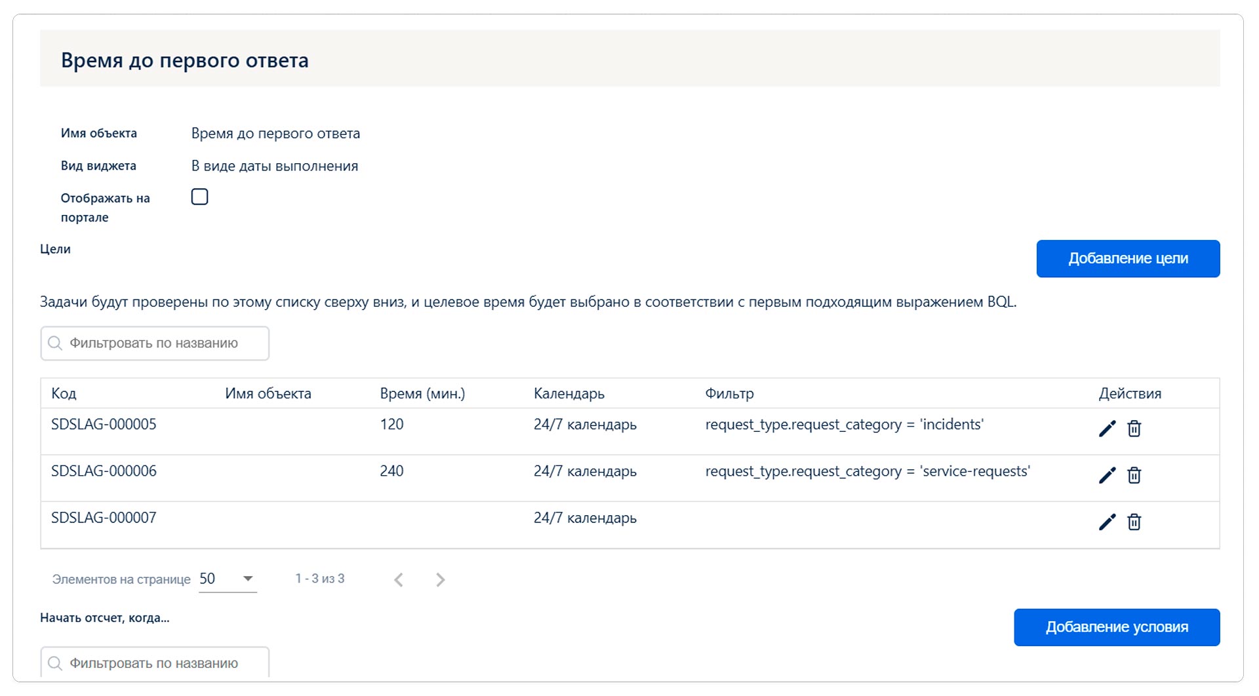Edit the SDSLAG-000006 goal using the pencil icon

pyautogui.click(x=1107, y=475)
